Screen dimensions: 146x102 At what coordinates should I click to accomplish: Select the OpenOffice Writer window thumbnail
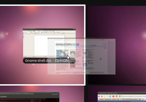[49, 43]
